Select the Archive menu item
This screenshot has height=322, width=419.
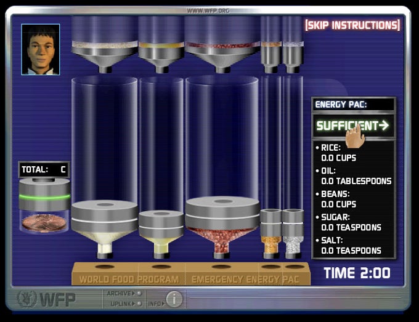[124, 294]
